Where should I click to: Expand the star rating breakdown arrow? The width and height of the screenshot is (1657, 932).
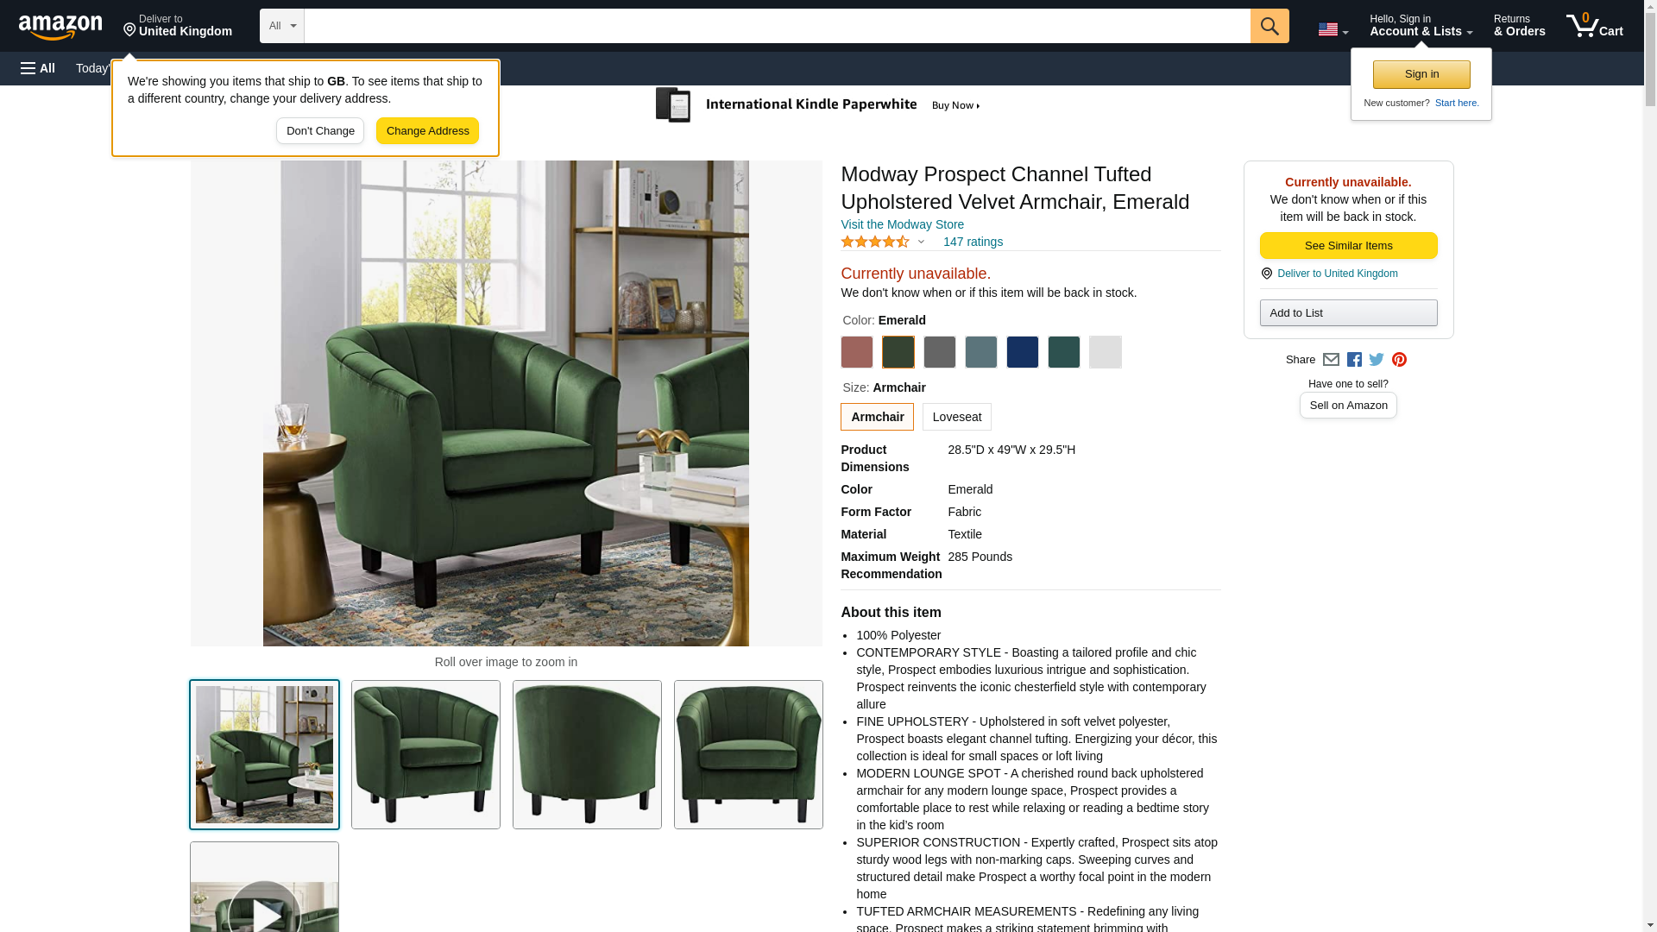click(x=921, y=242)
